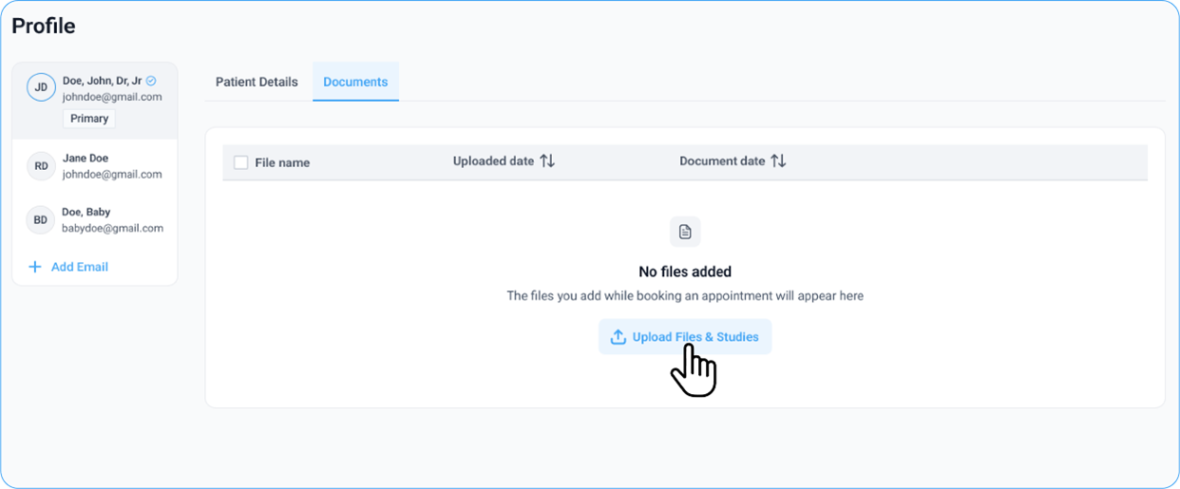The width and height of the screenshot is (1180, 489).
Task: Sort by Uploaded date using arrows icon
Action: coord(547,161)
